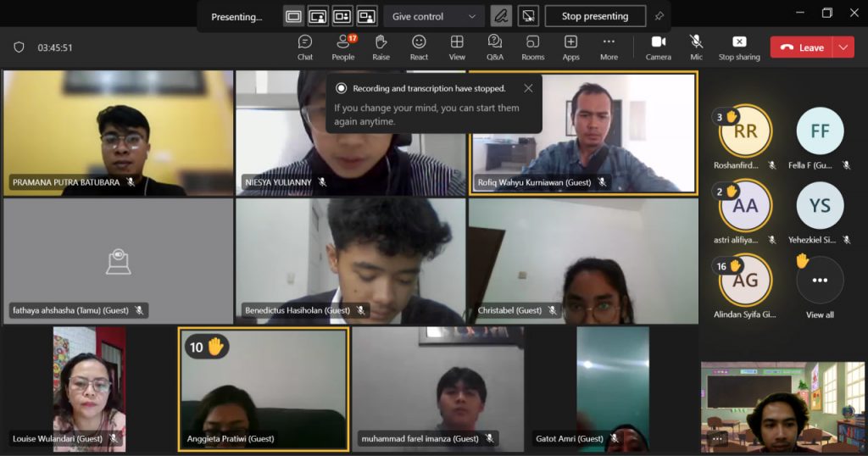Select Louise Wulandari video tile
The image size is (868, 456).
click(x=89, y=389)
